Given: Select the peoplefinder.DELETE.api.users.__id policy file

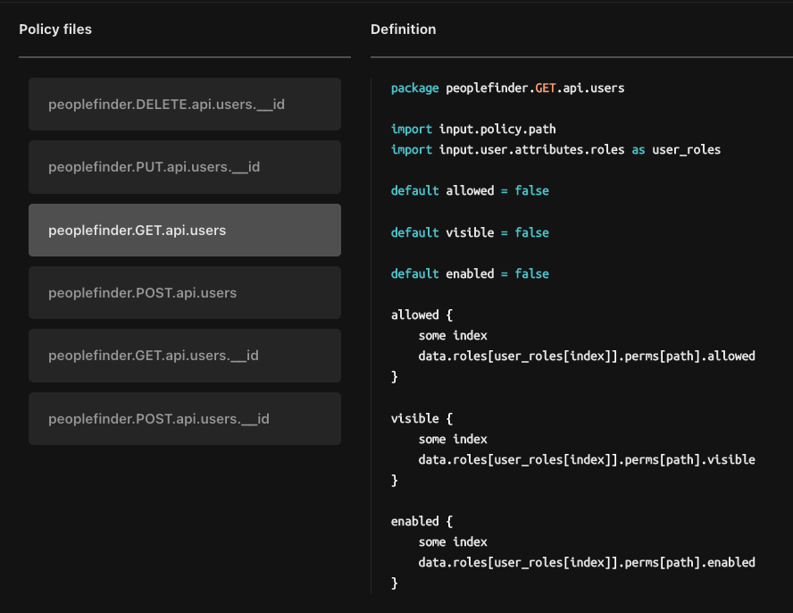Looking at the screenshot, I should (184, 105).
